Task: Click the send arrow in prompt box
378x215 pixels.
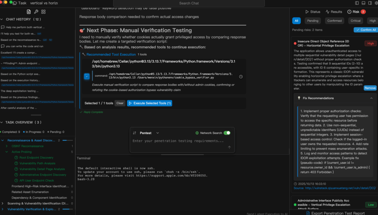Action: (229, 147)
